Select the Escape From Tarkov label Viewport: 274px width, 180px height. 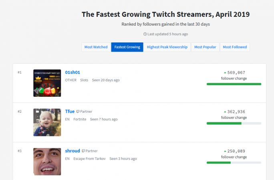(x=89, y=159)
